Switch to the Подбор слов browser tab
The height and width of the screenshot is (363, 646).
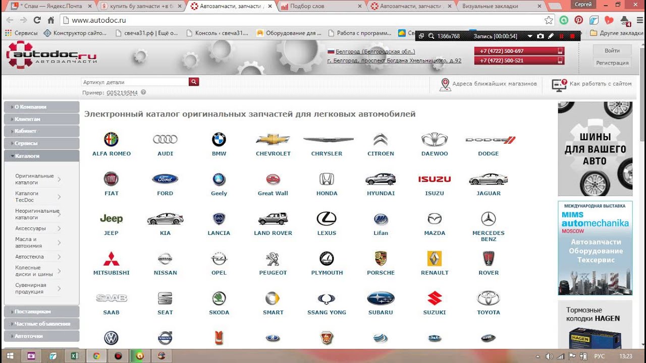click(x=320, y=7)
